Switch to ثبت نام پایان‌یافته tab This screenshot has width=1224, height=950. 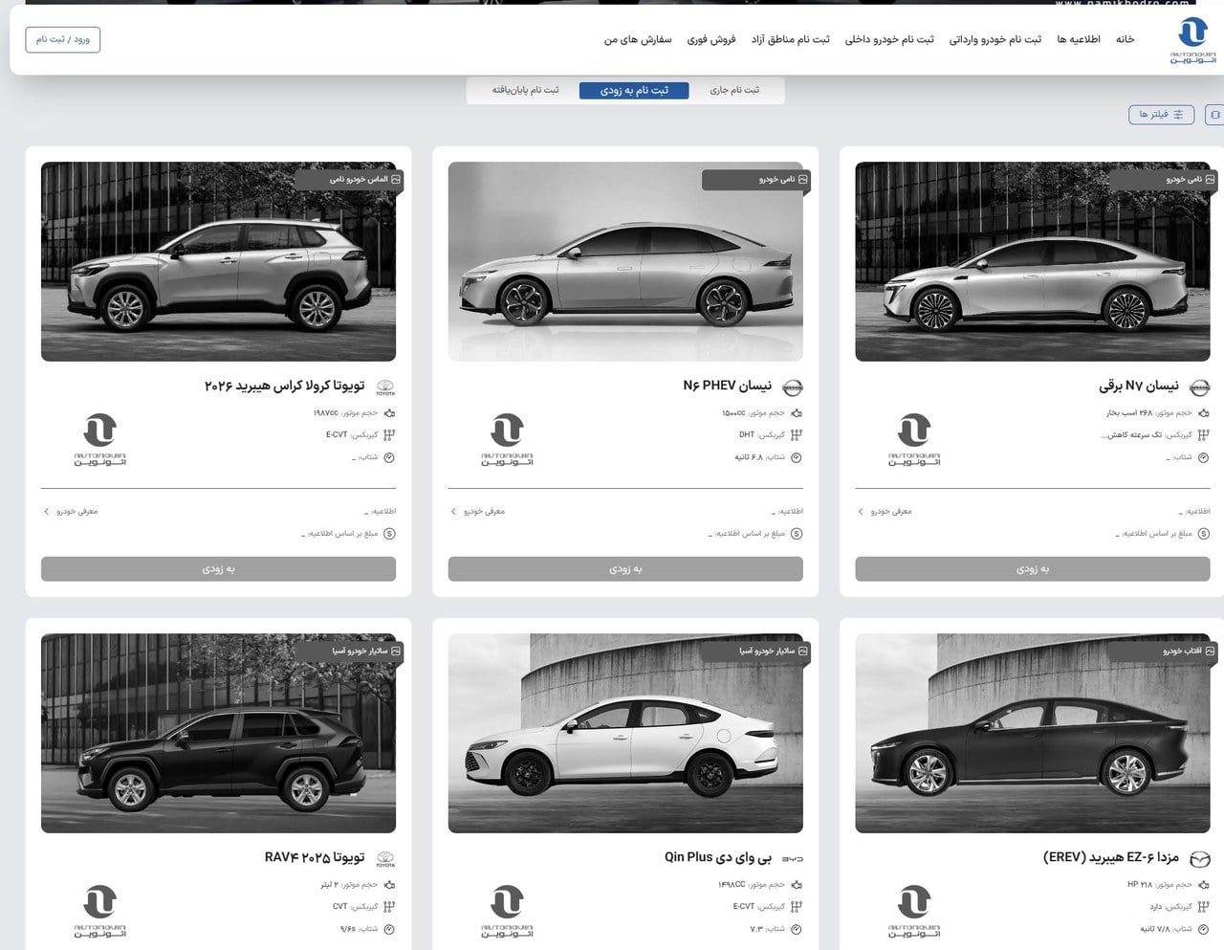(x=525, y=90)
